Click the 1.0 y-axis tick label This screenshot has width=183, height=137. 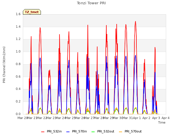[18, 51]
